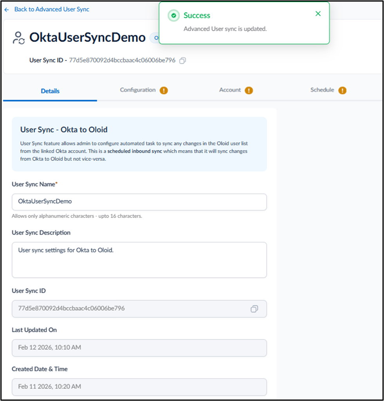This screenshot has height=401, width=384.
Task: Select the OktaUserSyncDemo page title
Action: 87,38
